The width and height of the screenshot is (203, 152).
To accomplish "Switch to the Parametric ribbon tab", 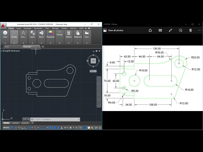I will pos(38,28).
